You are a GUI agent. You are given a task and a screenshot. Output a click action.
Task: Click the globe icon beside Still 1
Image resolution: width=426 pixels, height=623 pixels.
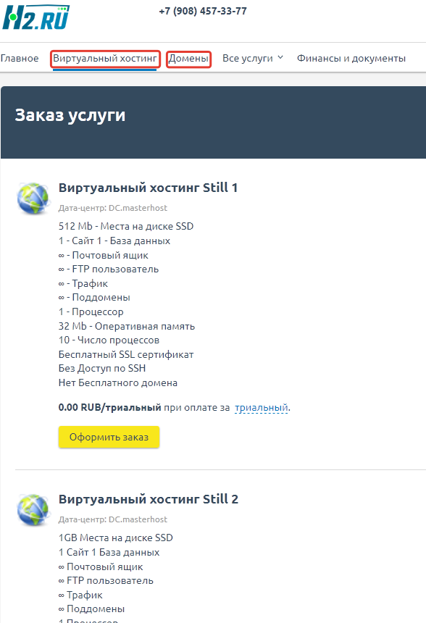point(33,198)
